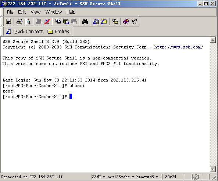Open New Terminal Window icon

point(96,22)
